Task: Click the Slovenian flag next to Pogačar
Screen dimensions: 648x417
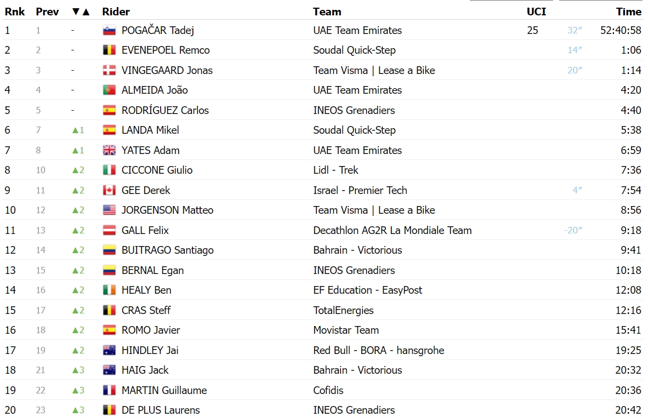Action: point(109,30)
